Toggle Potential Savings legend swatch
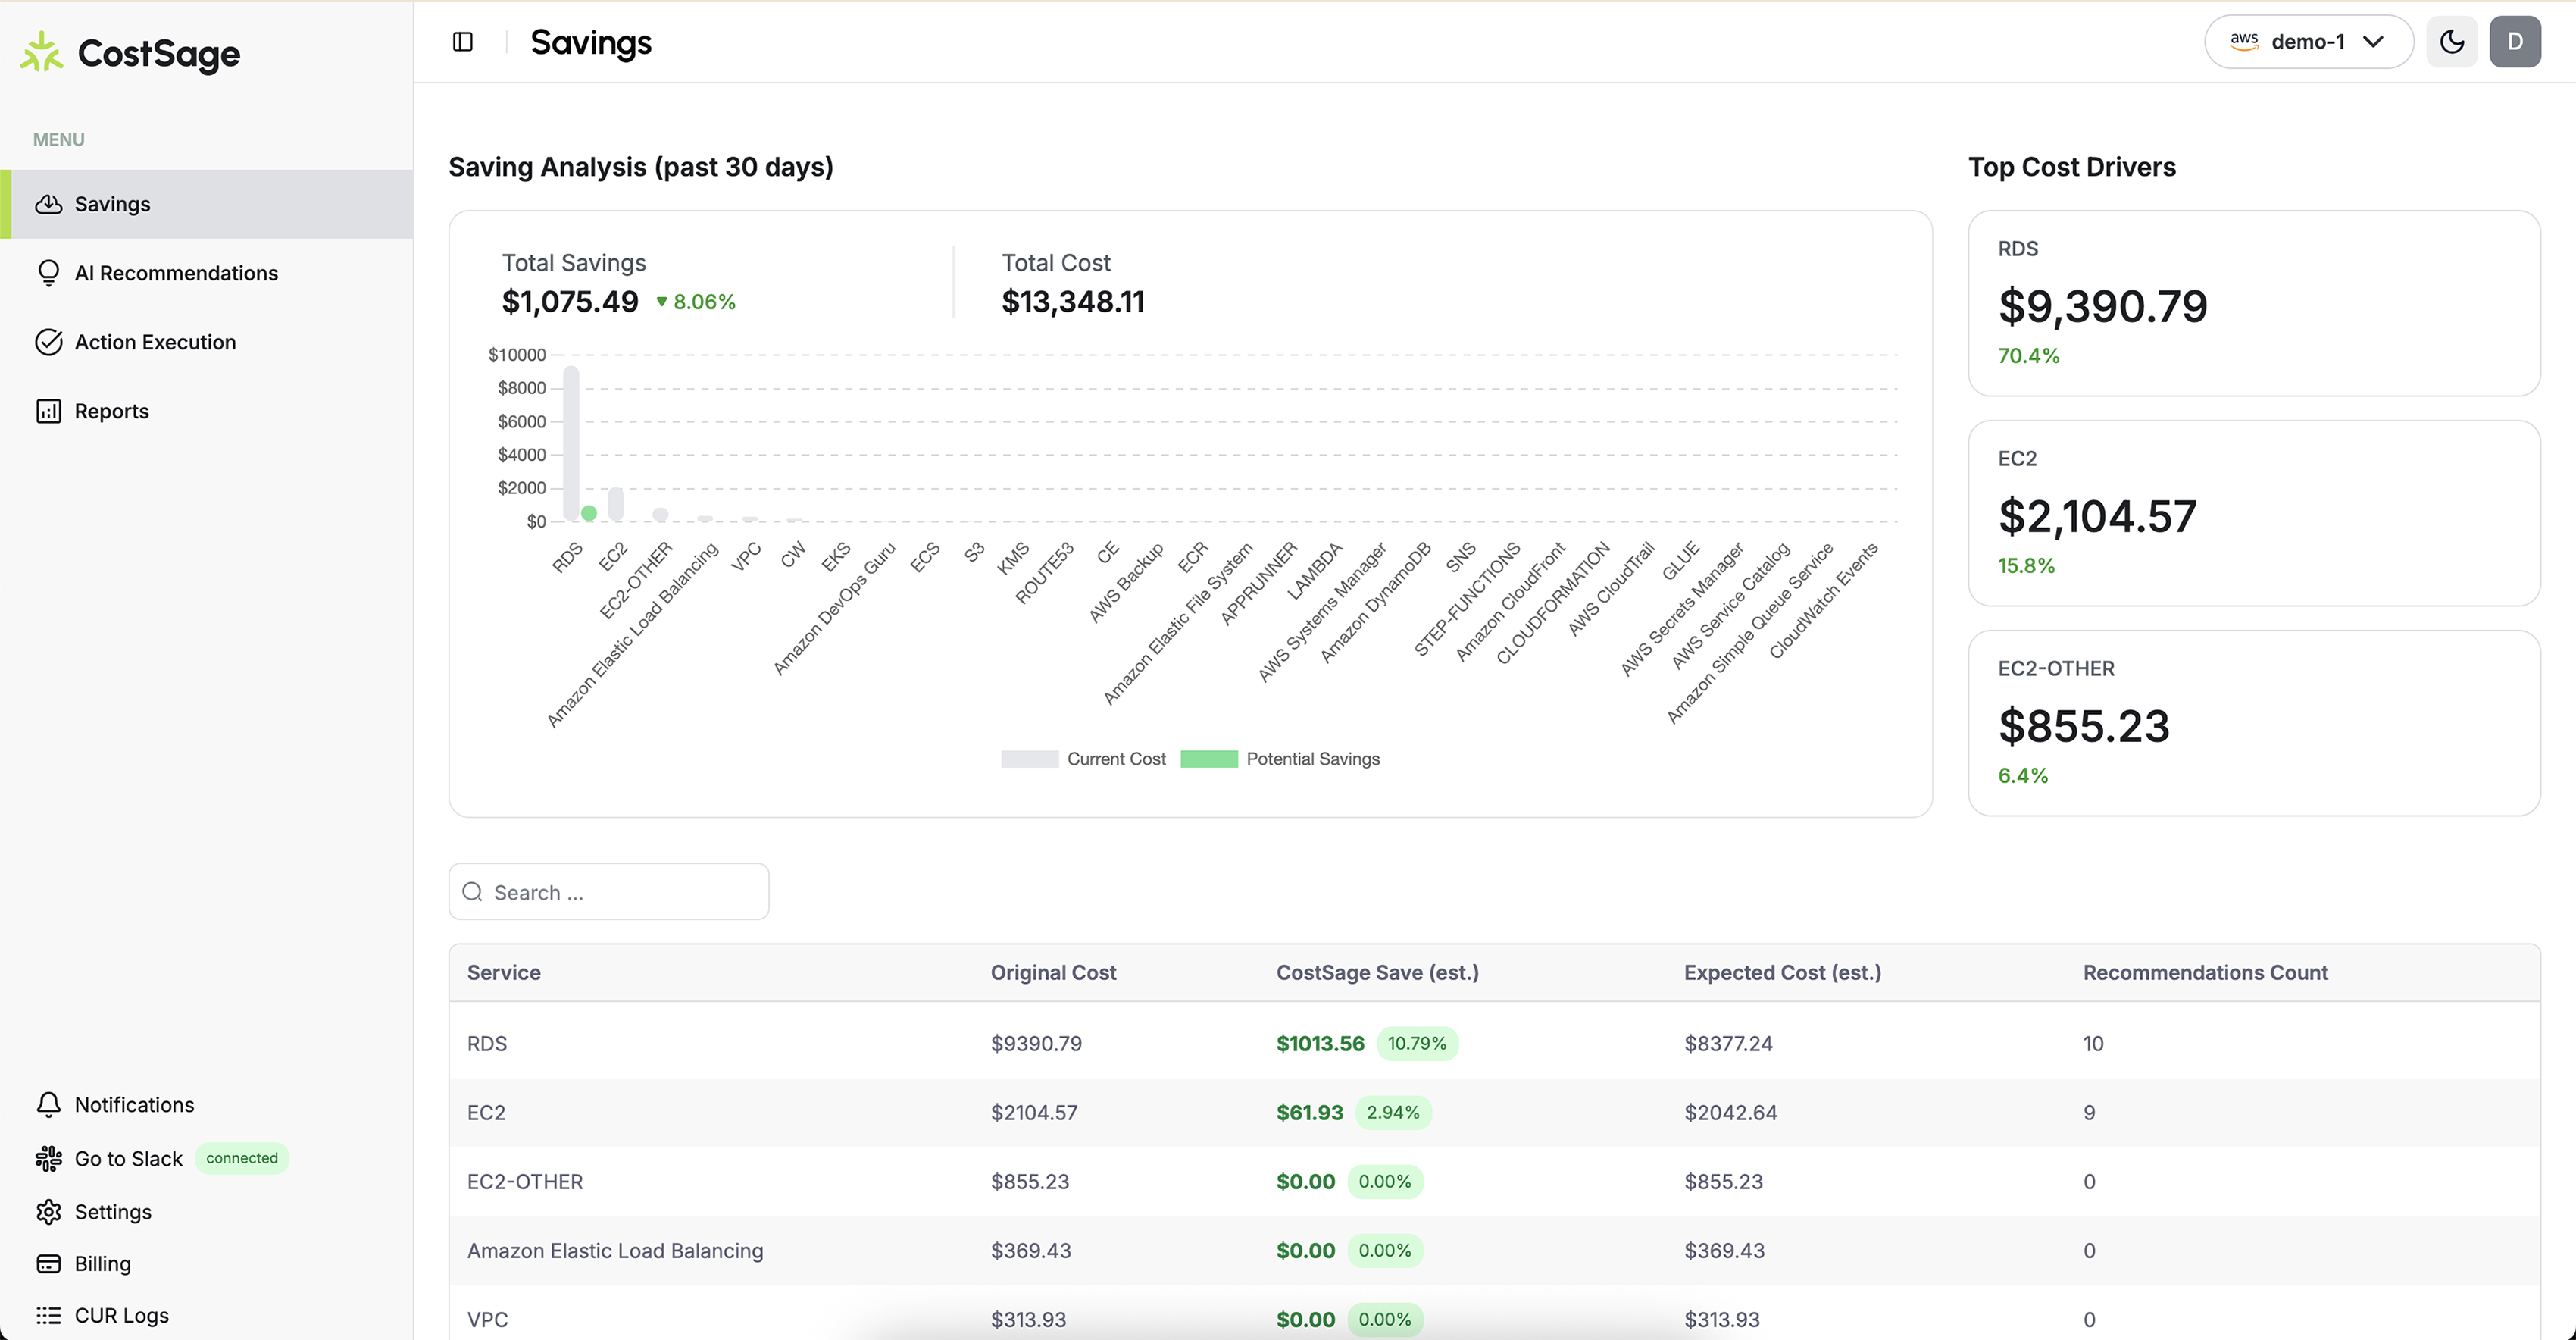The width and height of the screenshot is (2576, 1340). 1209,759
